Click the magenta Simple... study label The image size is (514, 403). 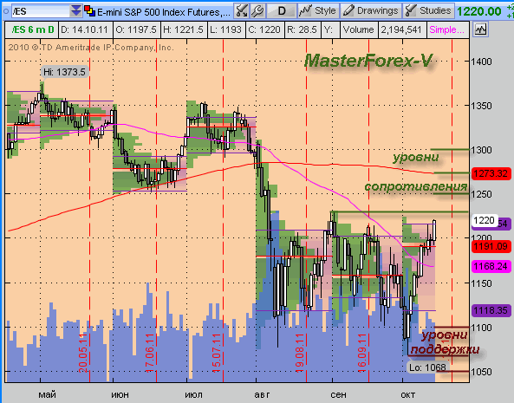[446, 29]
